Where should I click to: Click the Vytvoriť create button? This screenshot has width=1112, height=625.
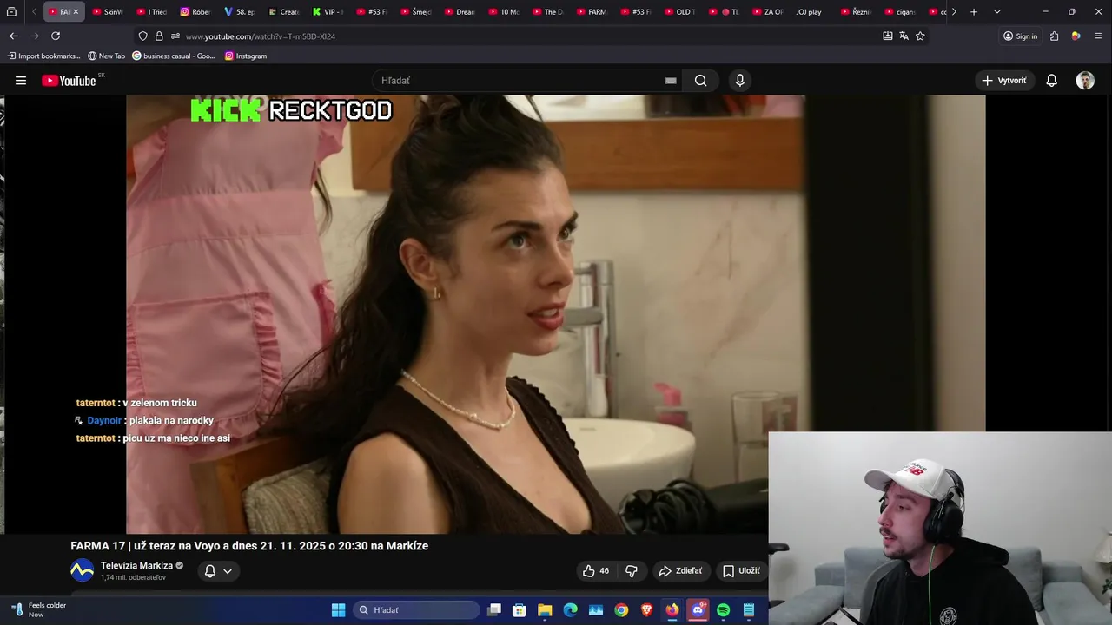pos(1004,81)
